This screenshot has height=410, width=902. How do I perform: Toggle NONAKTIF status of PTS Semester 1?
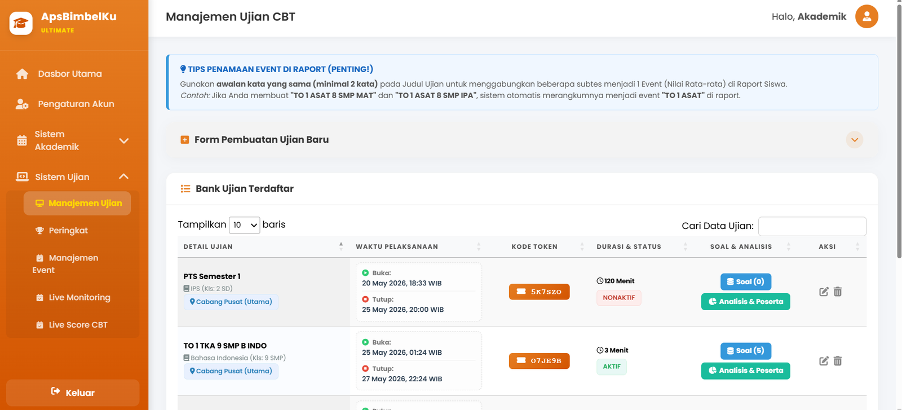point(618,298)
